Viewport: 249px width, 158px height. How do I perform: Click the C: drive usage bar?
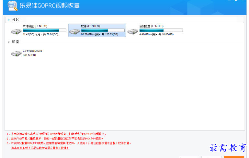click(44, 30)
